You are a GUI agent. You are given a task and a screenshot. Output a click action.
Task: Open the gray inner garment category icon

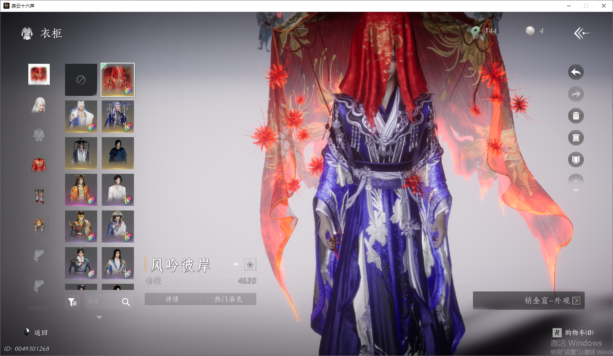pos(39,135)
